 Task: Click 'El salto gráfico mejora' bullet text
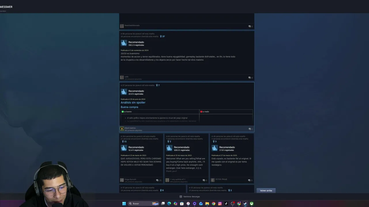(157, 118)
